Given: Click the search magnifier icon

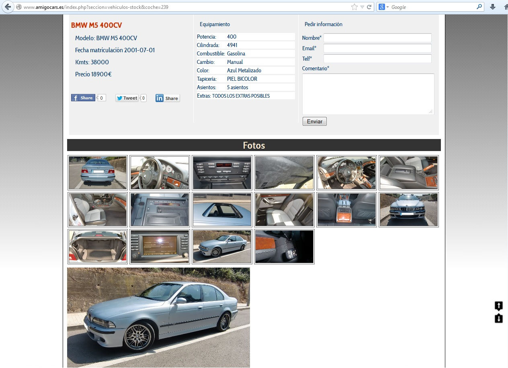Looking at the screenshot, I should 479,7.
